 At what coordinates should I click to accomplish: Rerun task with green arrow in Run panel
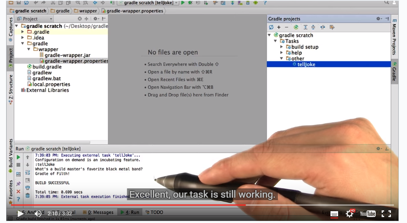(18, 157)
